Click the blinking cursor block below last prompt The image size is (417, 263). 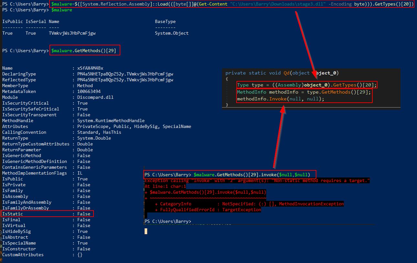pyautogui.click(x=146, y=231)
